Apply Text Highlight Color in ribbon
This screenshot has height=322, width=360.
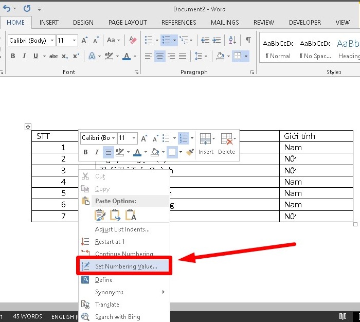[x=109, y=56]
